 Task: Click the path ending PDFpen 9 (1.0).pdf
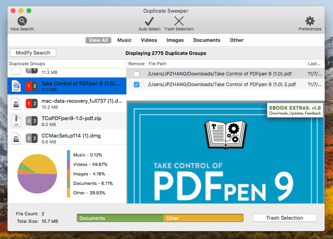220,74
